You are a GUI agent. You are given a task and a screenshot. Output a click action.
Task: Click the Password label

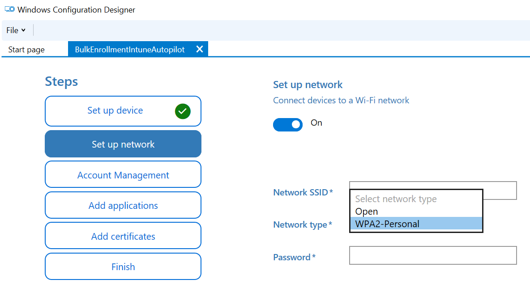(x=294, y=257)
